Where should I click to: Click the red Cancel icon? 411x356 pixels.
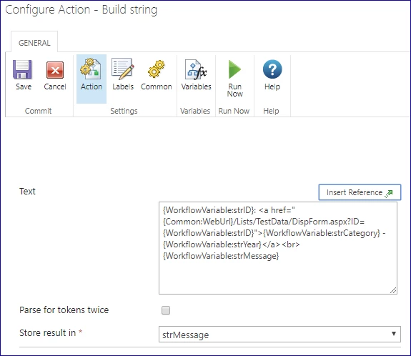coord(55,70)
